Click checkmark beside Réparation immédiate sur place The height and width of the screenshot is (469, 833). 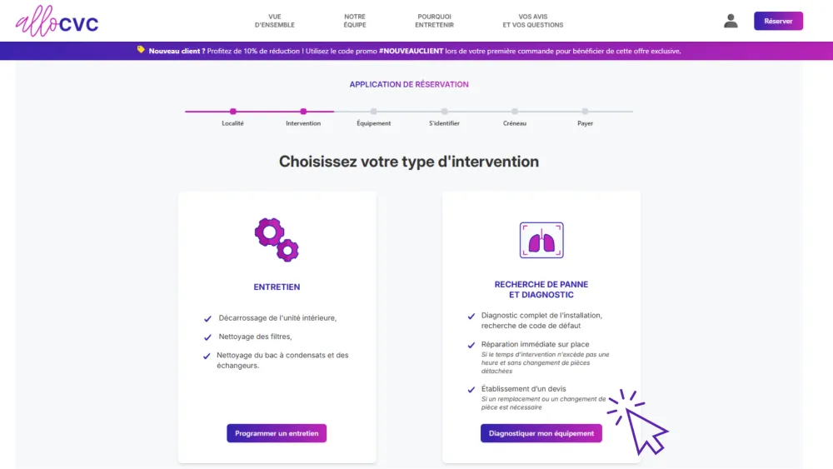pos(471,345)
